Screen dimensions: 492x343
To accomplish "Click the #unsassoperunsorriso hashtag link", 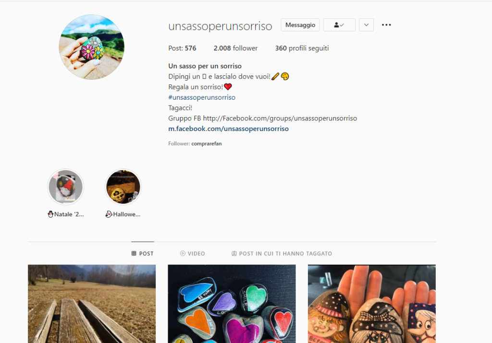I will point(202,97).
